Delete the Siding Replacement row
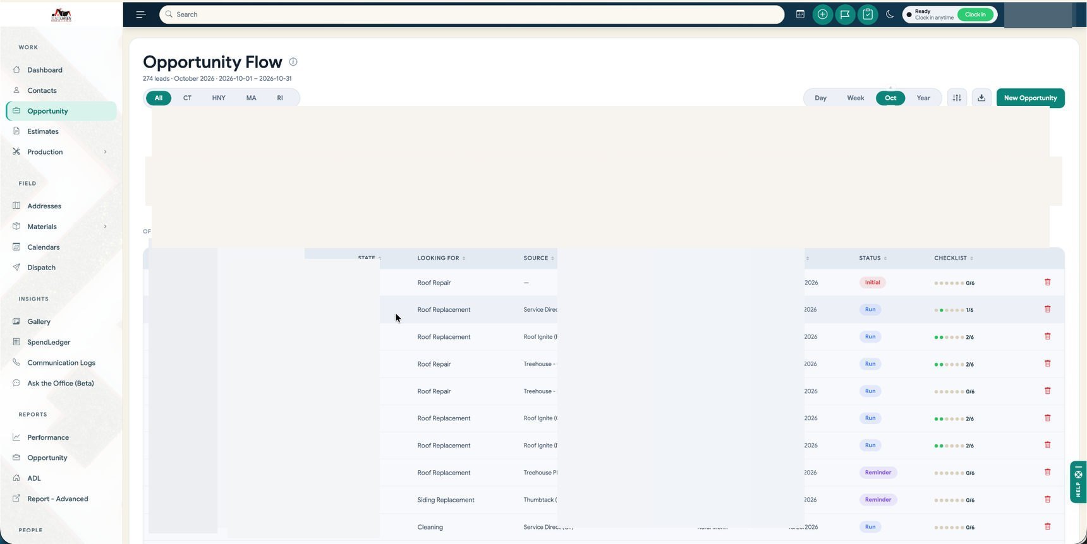The height and width of the screenshot is (544, 1087). coord(1047,499)
